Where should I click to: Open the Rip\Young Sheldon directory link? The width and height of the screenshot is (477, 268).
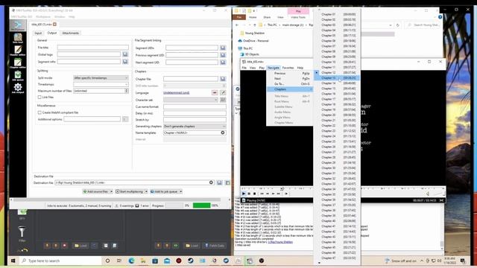pyautogui.click(x=280, y=242)
